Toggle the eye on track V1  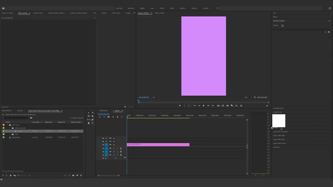click(x=114, y=145)
